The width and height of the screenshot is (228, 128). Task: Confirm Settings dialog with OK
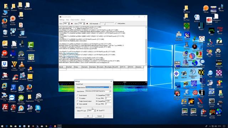(x=88, y=116)
